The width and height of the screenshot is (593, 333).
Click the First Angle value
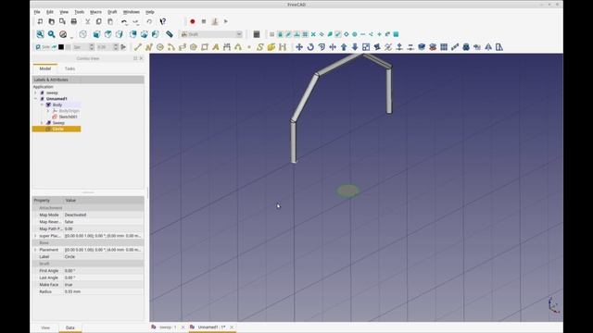pos(103,271)
